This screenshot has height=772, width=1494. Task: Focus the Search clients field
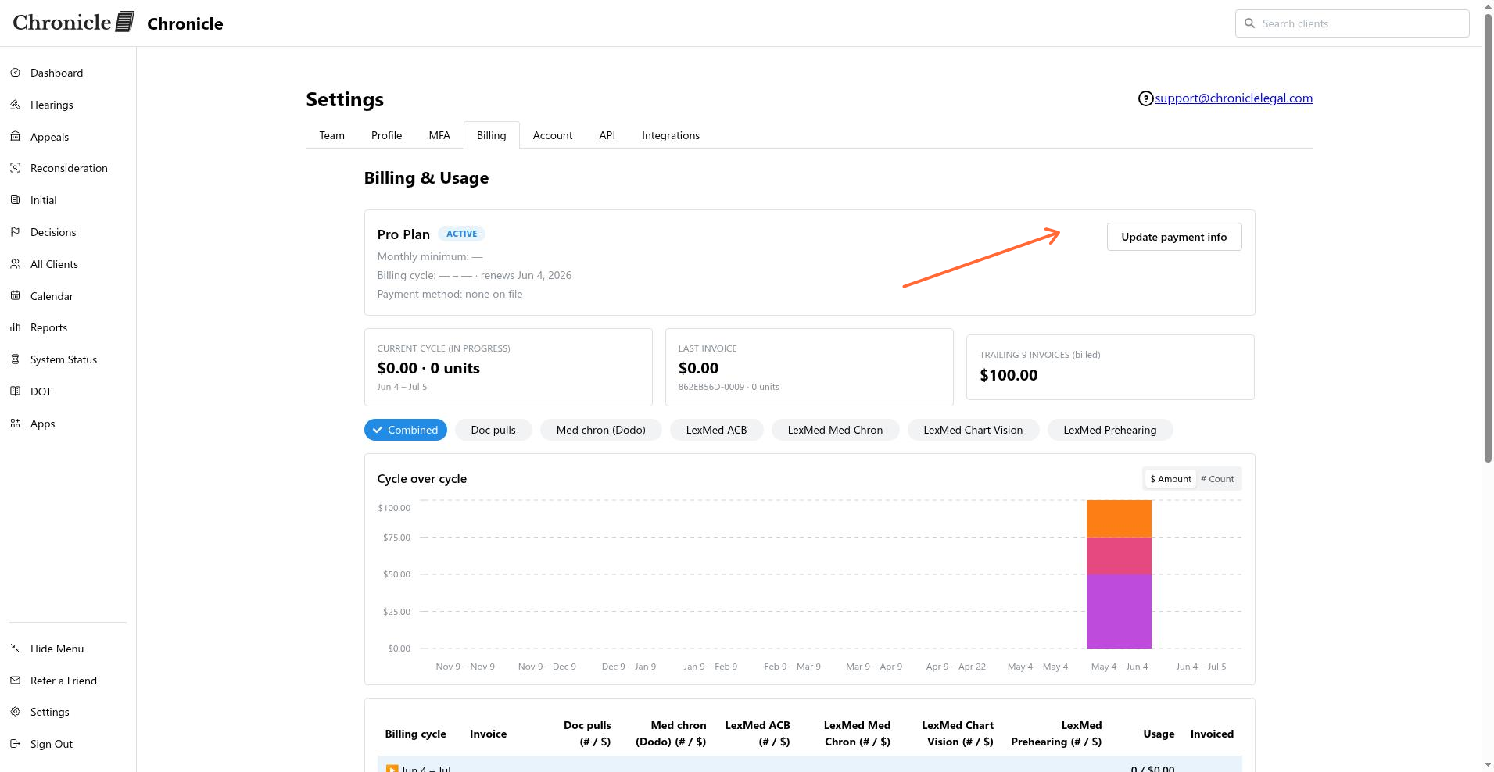point(1352,23)
